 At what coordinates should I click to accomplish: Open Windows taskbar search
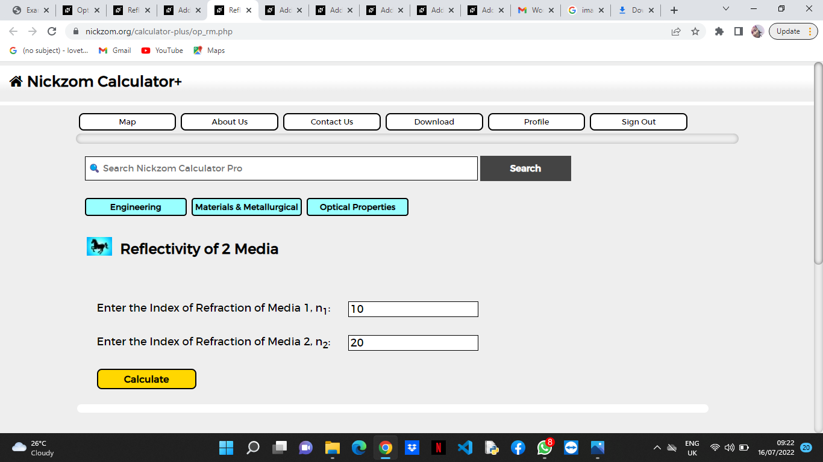point(253,448)
